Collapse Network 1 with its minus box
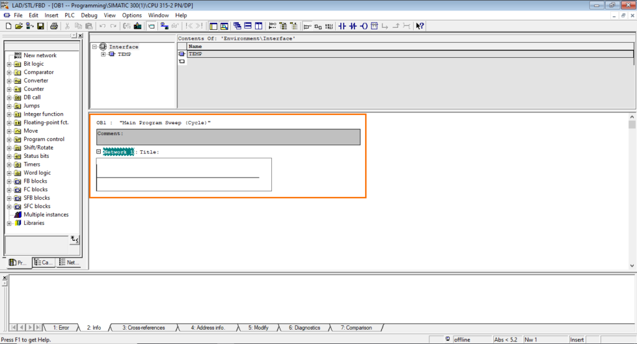The height and width of the screenshot is (344, 637). coord(98,152)
